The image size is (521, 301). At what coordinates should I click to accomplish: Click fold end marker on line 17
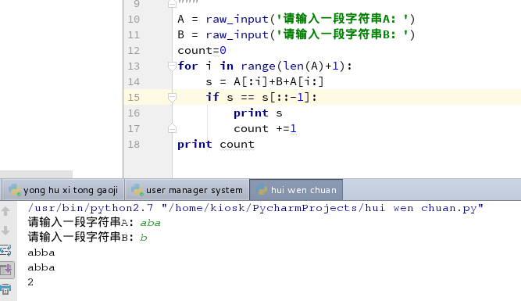click(x=172, y=128)
